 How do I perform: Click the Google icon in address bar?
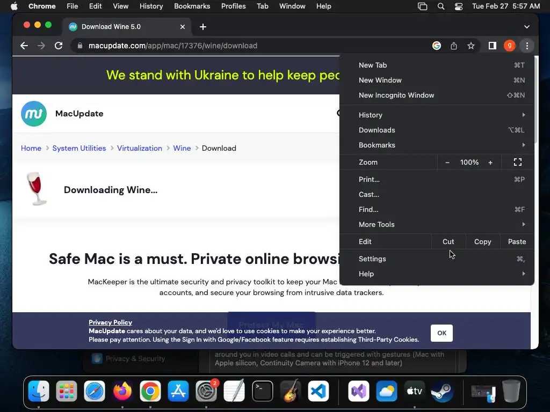point(436,46)
